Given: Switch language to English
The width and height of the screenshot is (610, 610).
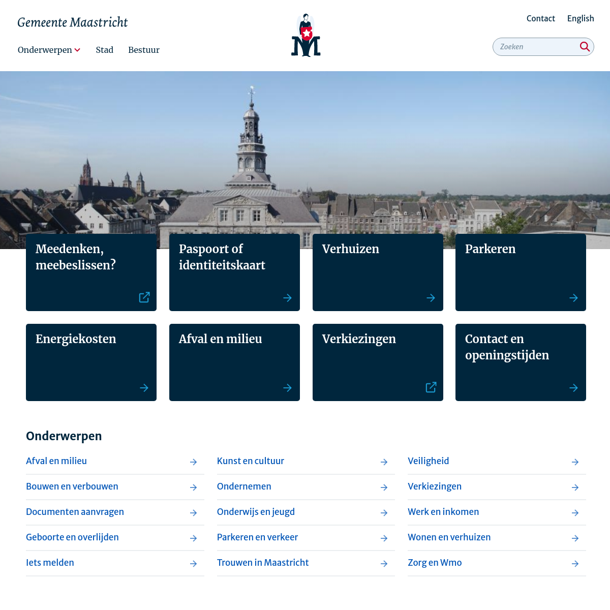Looking at the screenshot, I should click(x=581, y=18).
